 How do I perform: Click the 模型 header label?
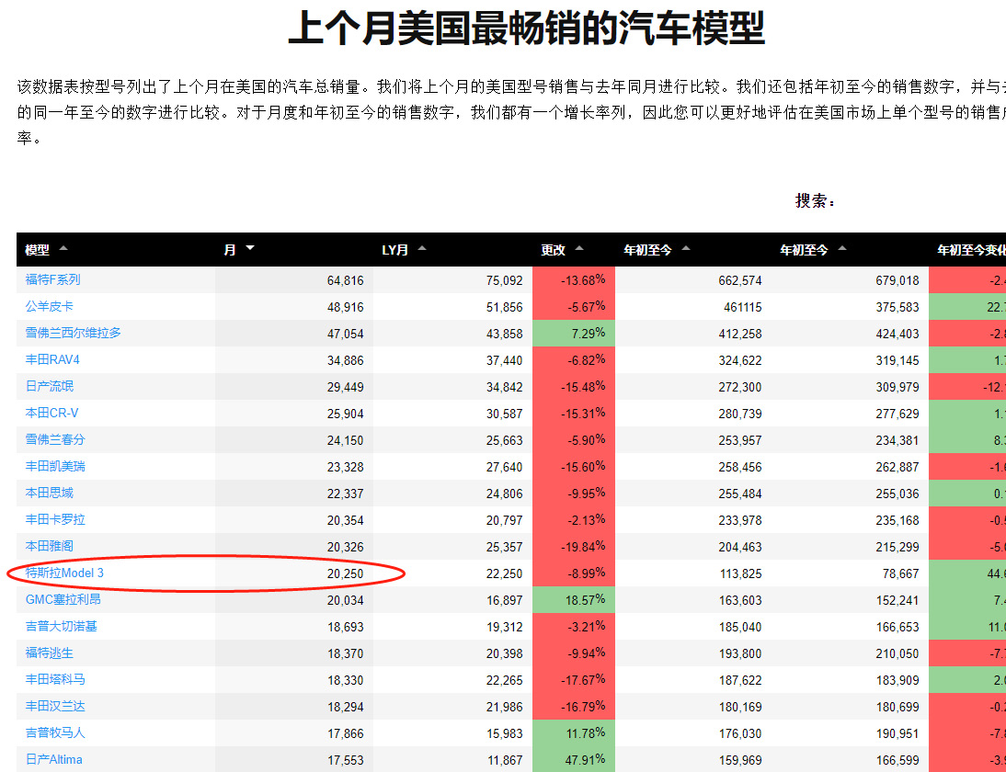coord(37,250)
